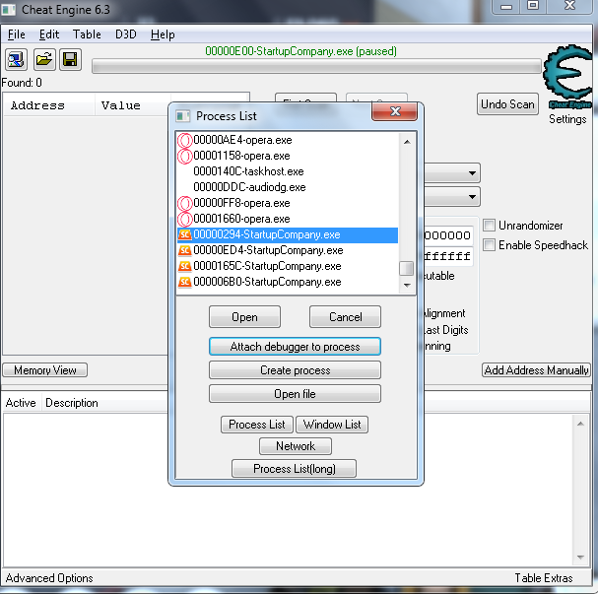Expand the lower value type dropdown arrow
Screen dimensions: 598x594
tap(471, 196)
